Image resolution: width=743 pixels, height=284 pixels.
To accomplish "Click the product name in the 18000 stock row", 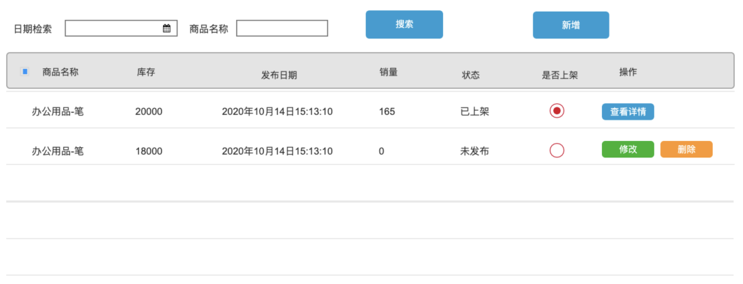I will pyautogui.click(x=58, y=151).
